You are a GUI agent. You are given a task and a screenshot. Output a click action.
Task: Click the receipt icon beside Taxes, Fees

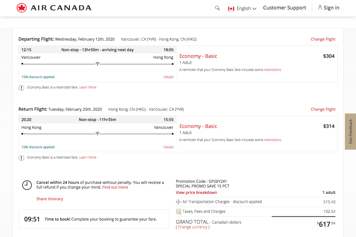[179, 212]
